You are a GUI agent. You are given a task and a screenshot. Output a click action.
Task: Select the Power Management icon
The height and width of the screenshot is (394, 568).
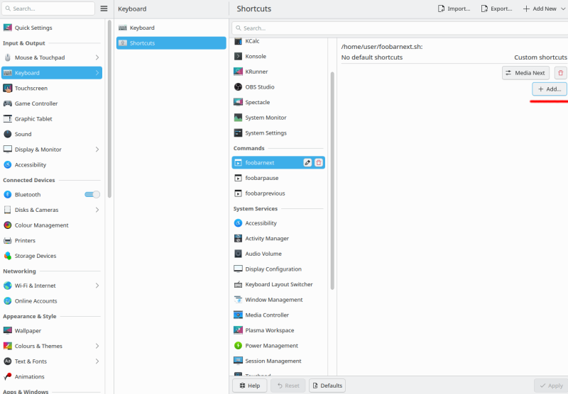pos(238,346)
